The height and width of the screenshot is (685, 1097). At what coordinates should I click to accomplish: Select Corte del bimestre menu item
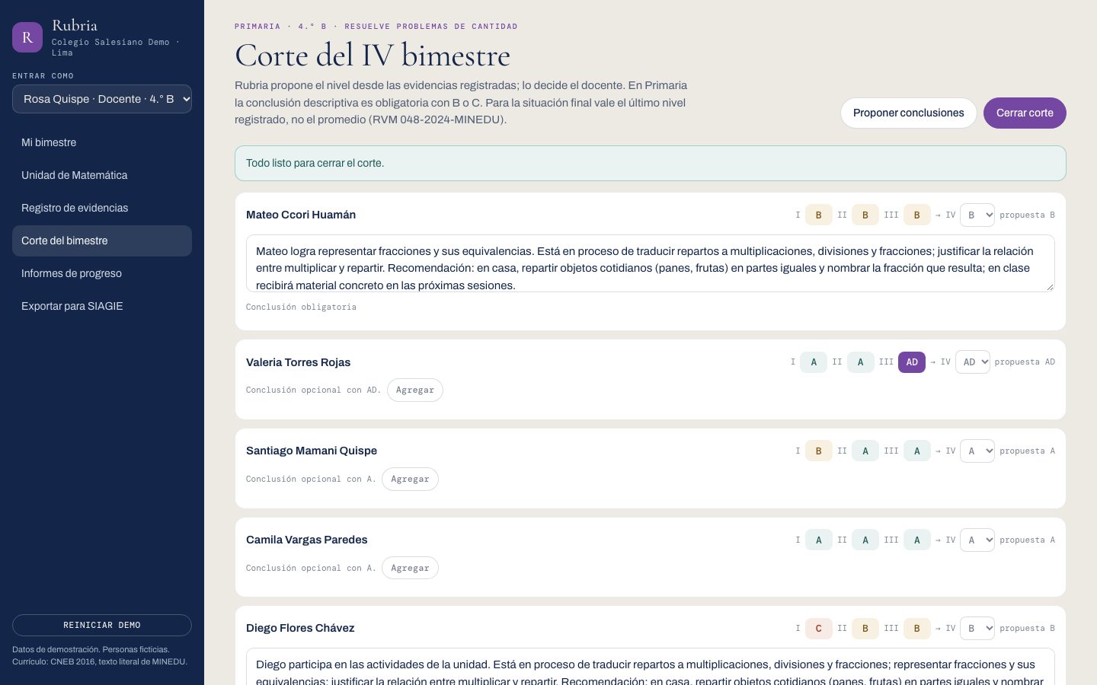coord(102,241)
